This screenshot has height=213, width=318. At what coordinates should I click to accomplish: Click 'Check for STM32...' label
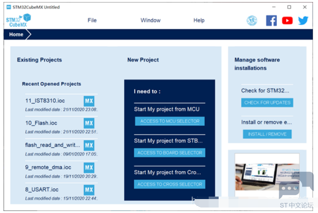(265, 91)
